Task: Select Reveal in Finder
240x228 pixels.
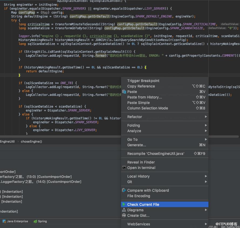Action: [141, 162]
